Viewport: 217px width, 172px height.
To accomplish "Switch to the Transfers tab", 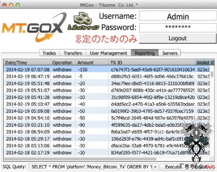I will tap(73, 53).
